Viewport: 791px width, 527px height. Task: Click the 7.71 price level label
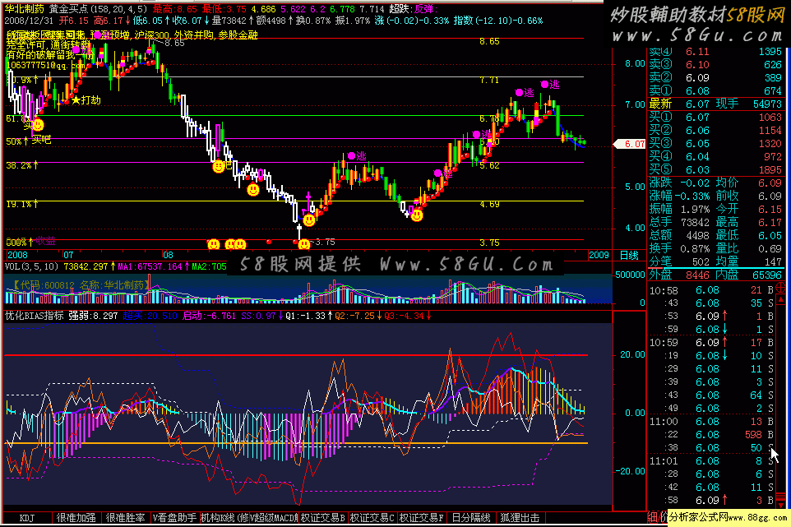tap(489, 80)
